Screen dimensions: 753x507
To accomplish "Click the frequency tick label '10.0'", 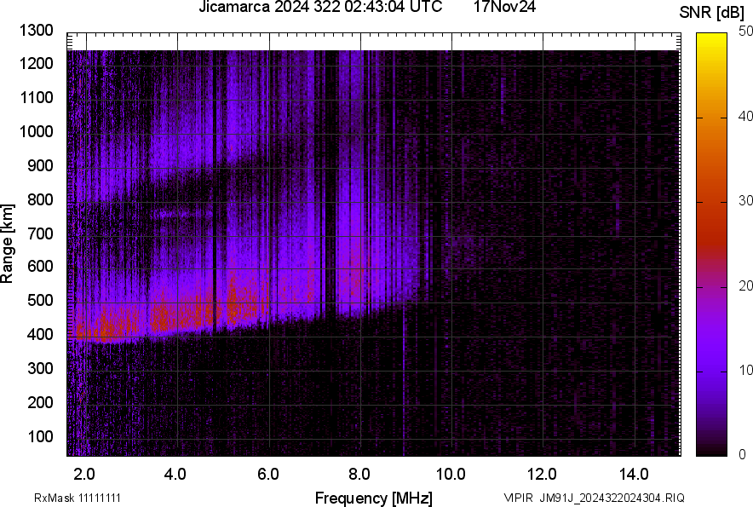I will pos(451,474).
